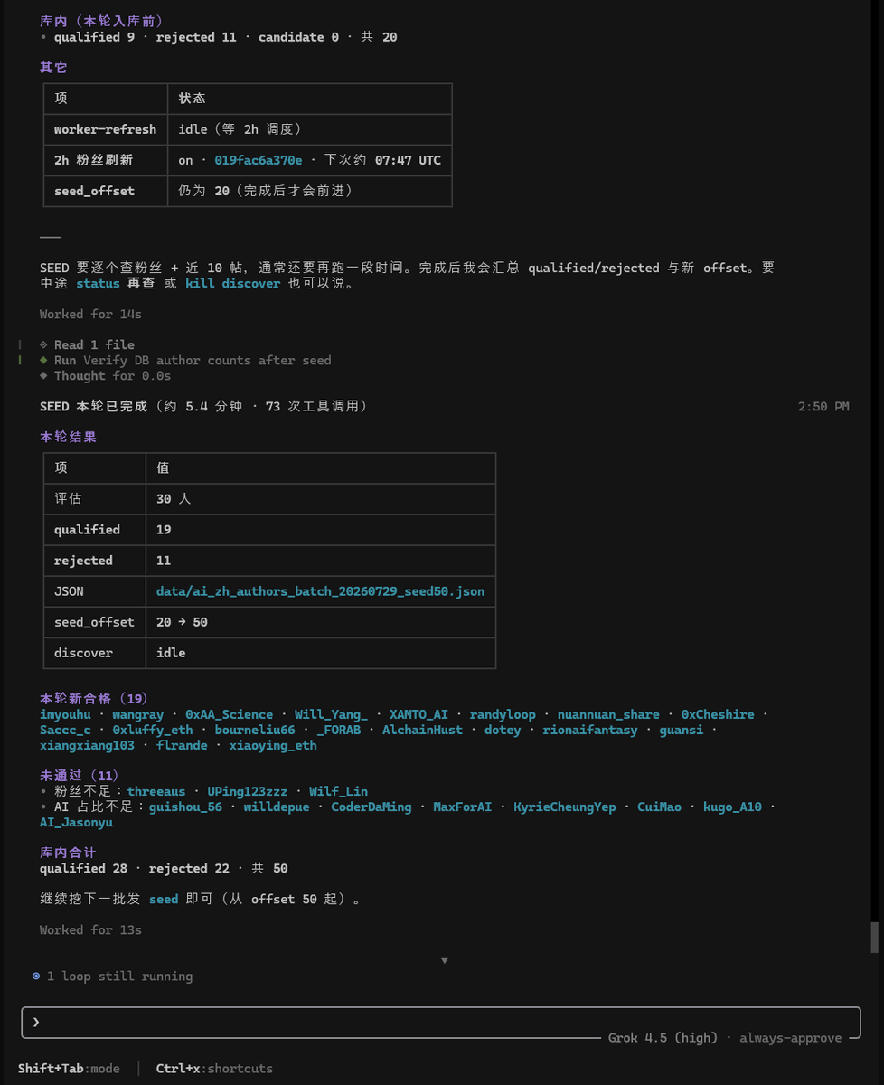Click the vertical scrollbar thumb
Screen dimensions: 884x1085
(x=874, y=937)
